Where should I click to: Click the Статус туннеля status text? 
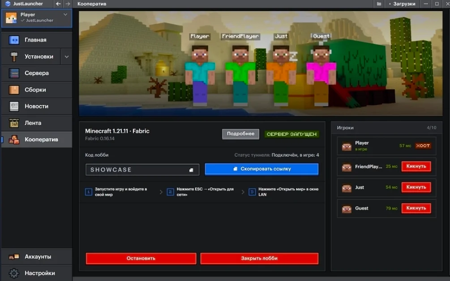tap(277, 155)
